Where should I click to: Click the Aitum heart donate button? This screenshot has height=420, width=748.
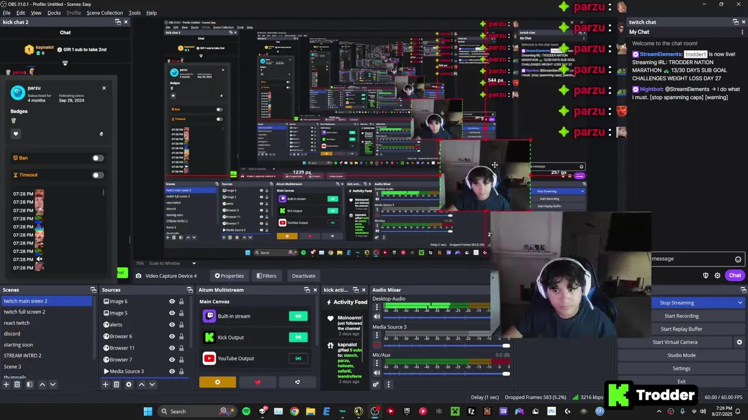[x=258, y=383]
